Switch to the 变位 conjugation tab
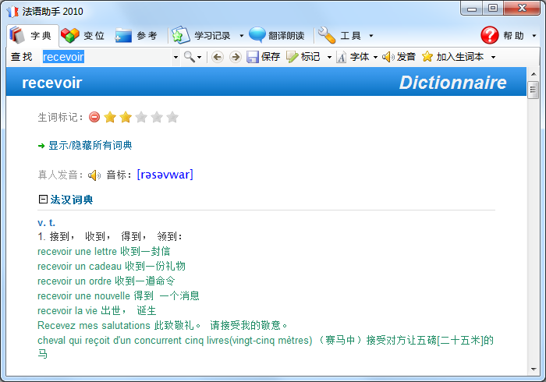546x382 pixels. pos(83,36)
